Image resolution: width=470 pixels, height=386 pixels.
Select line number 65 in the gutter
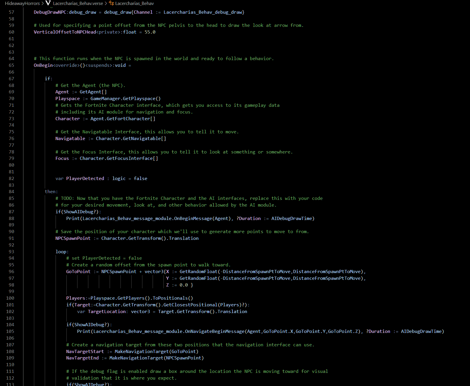coord(11,65)
